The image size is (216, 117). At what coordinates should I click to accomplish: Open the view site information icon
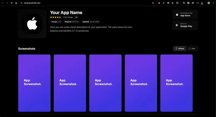click(x=21, y=3)
